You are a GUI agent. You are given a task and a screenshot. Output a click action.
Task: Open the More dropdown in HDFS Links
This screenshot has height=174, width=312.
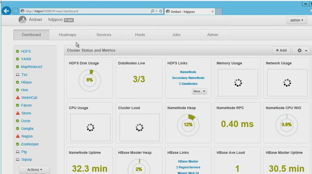pos(199,91)
